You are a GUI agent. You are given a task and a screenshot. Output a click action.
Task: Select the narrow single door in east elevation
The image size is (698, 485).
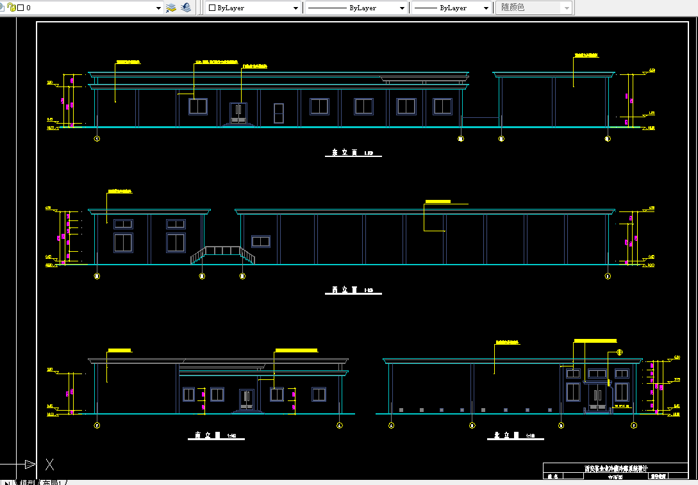pyautogui.click(x=279, y=113)
